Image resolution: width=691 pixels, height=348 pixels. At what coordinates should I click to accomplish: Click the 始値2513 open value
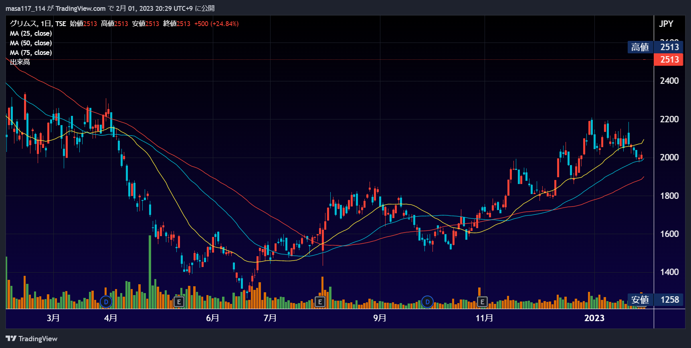(x=83, y=24)
